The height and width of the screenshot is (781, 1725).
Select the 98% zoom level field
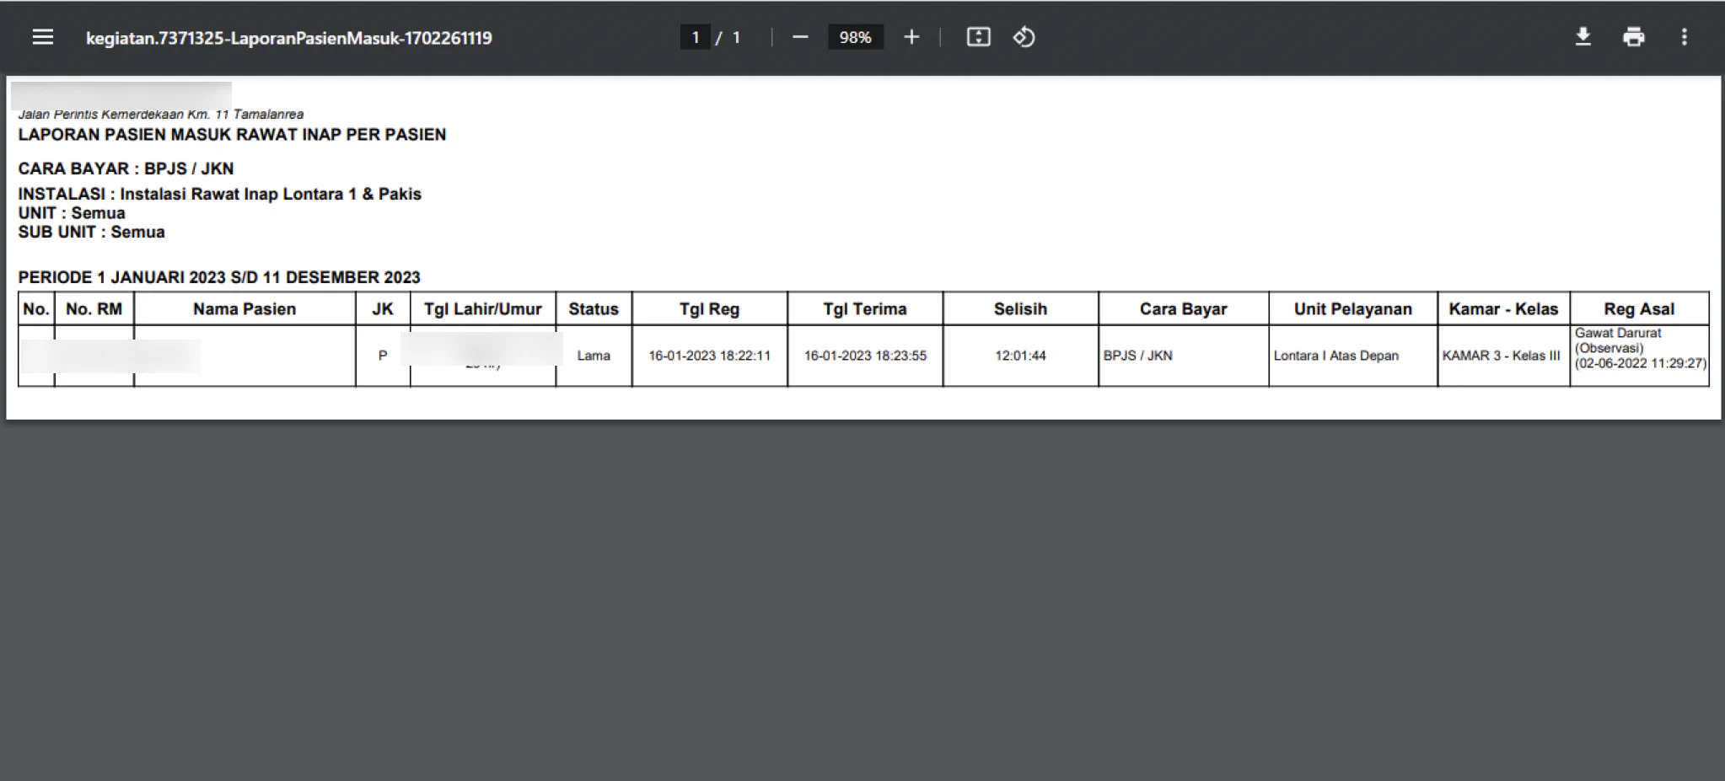[856, 37]
